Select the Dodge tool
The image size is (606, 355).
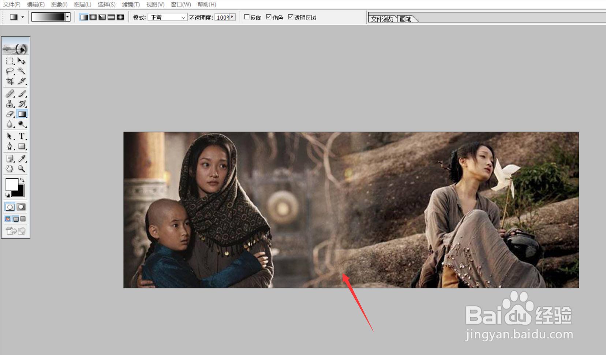(22, 124)
